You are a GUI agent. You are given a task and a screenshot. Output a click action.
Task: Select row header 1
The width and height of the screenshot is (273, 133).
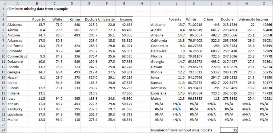3,9
